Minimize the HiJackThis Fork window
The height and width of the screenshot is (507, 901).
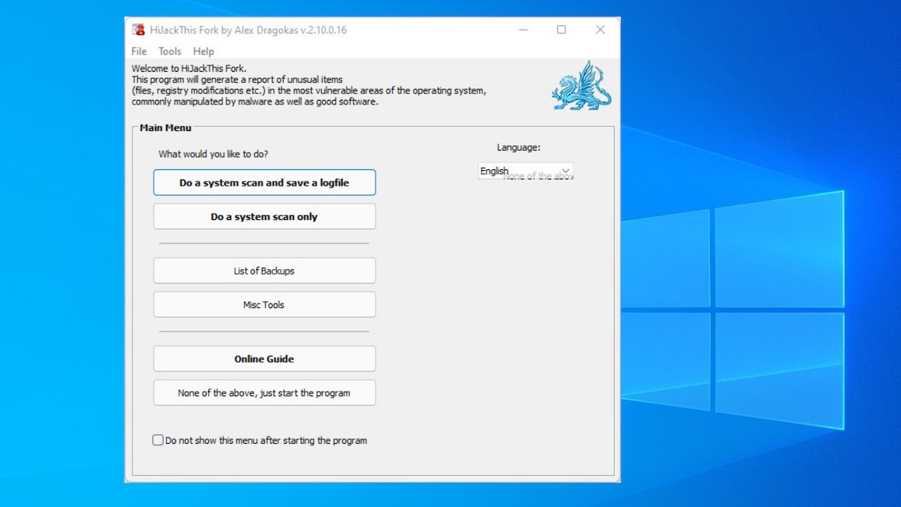(523, 30)
